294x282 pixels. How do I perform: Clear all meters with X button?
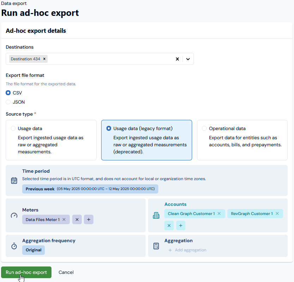coord(77,219)
